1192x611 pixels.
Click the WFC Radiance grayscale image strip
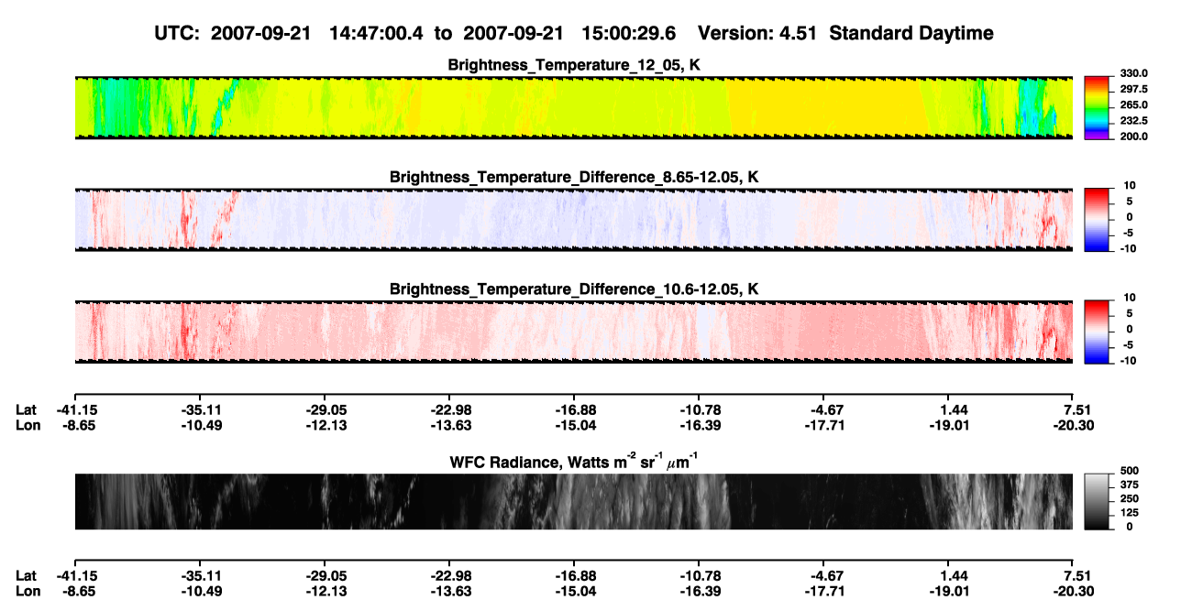click(574, 501)
